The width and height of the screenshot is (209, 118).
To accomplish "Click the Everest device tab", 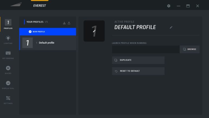I will [x=40, y=5].
